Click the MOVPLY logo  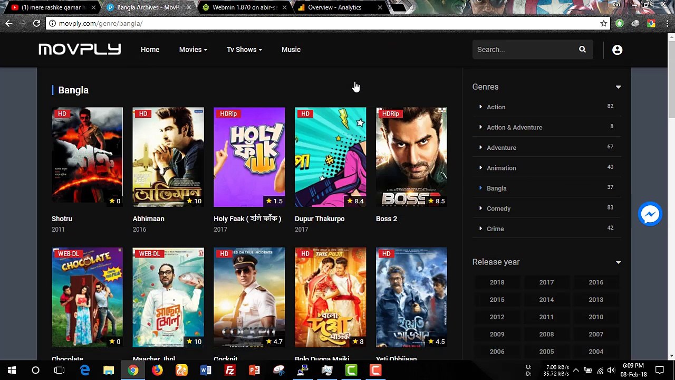(x=80, y=50)
